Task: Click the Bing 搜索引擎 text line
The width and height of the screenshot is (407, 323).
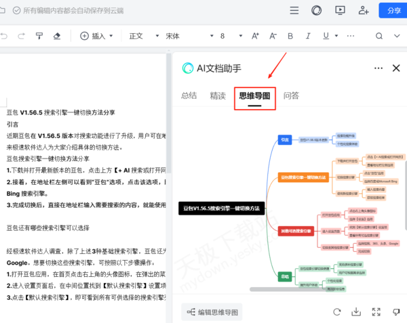Action: (27, 194)
